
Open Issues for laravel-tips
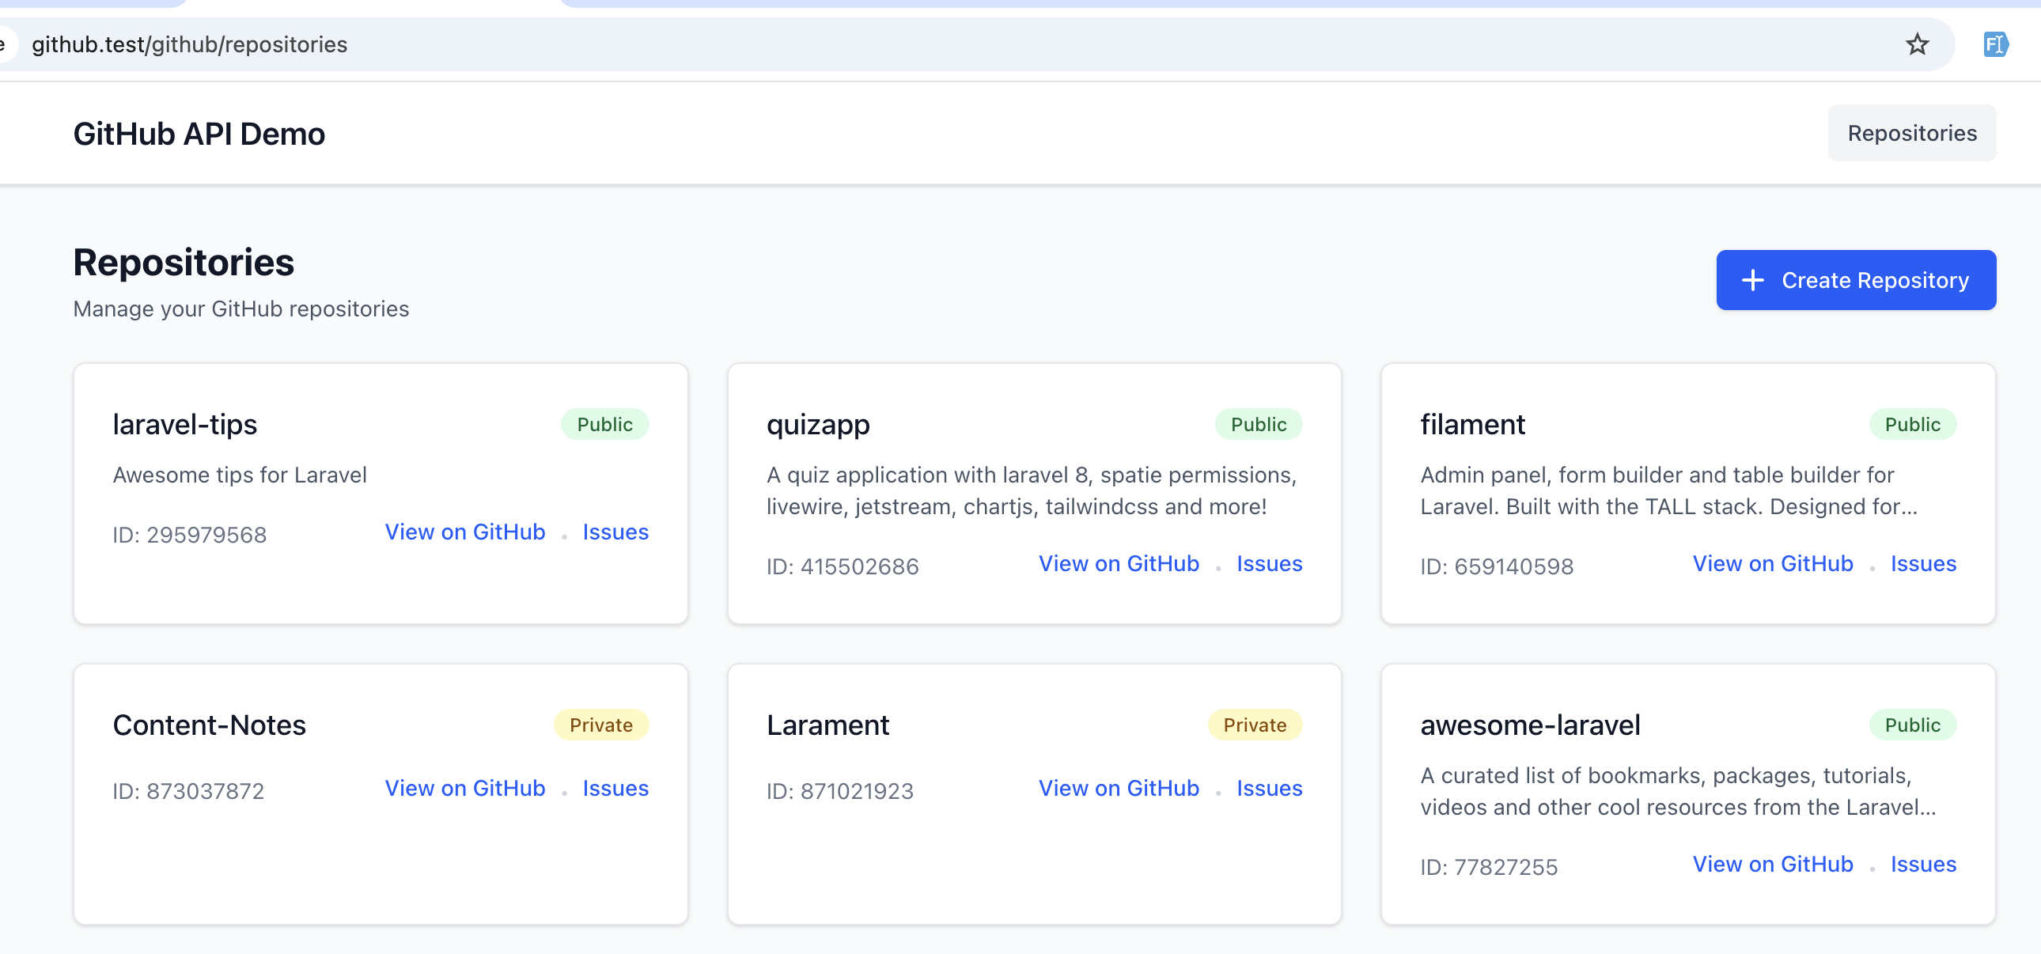(615, 532)
